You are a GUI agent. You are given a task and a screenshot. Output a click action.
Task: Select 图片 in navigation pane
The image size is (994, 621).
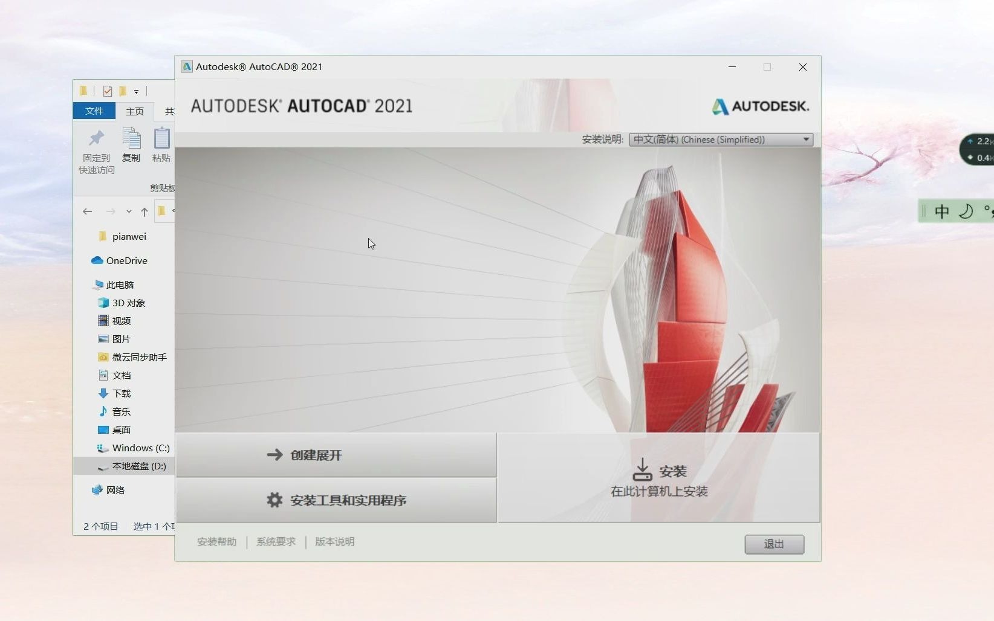(114, 339)
